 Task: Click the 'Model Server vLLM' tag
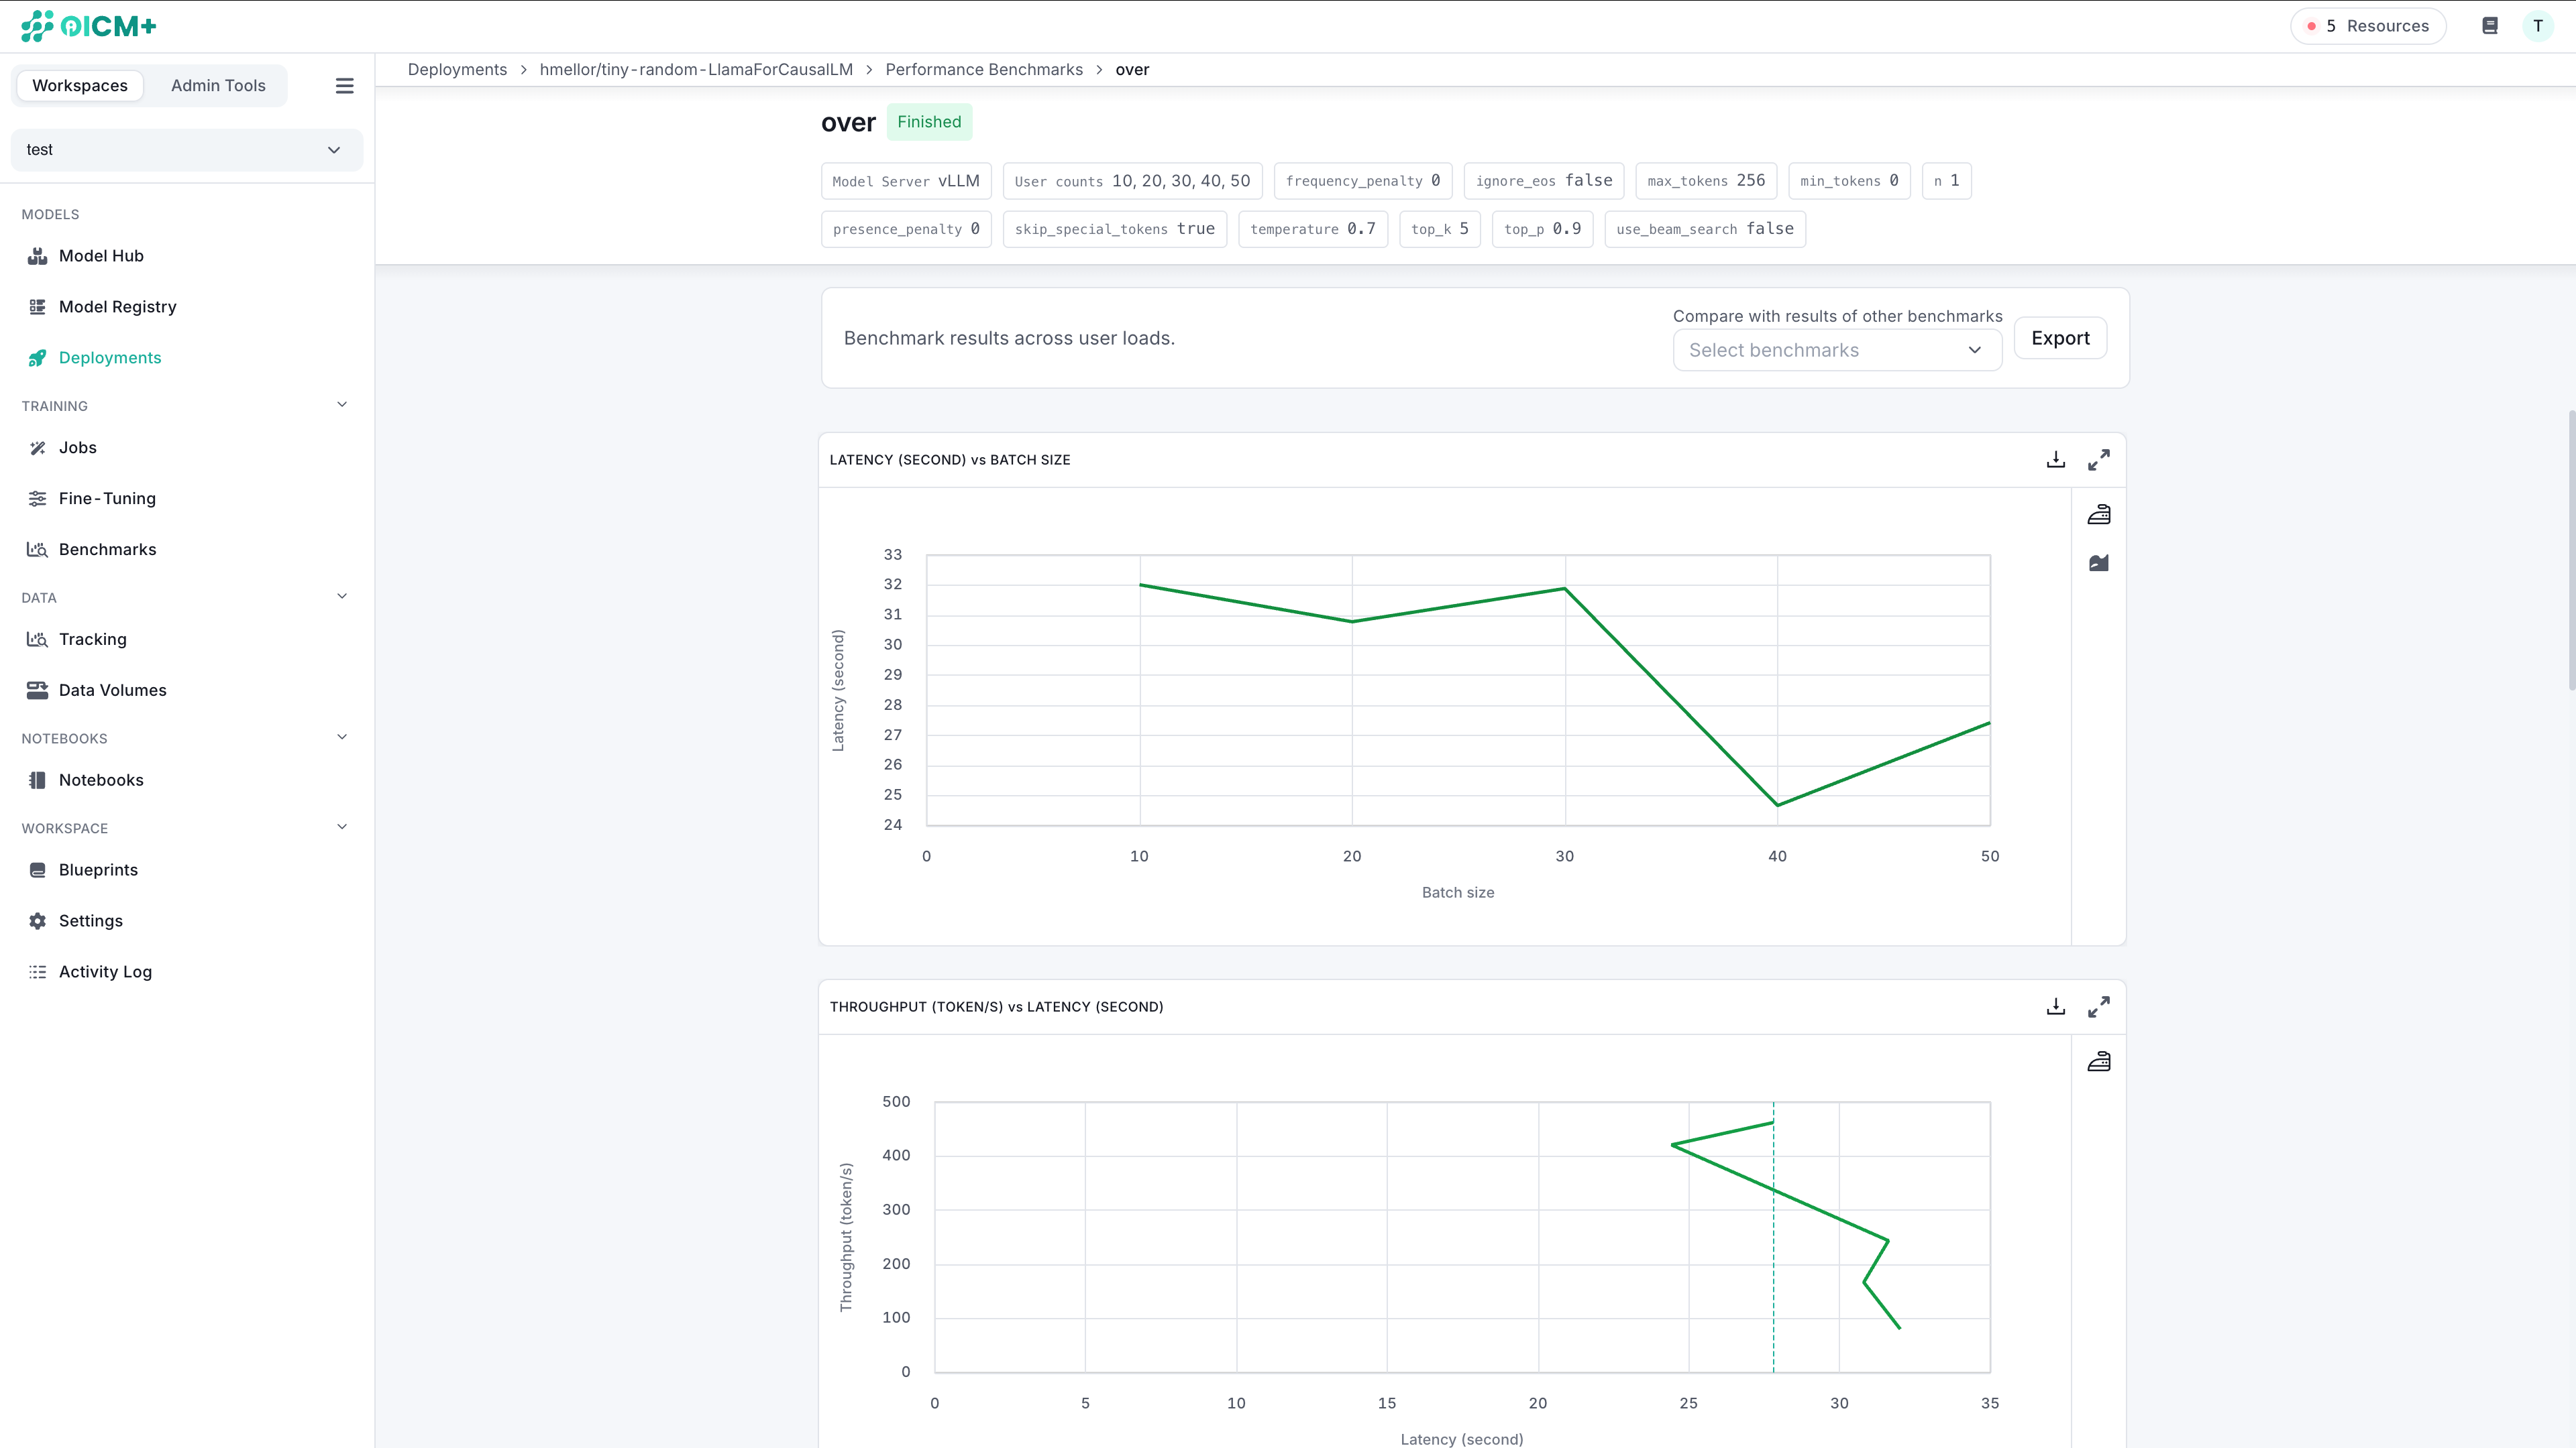[x=906, y=181]
